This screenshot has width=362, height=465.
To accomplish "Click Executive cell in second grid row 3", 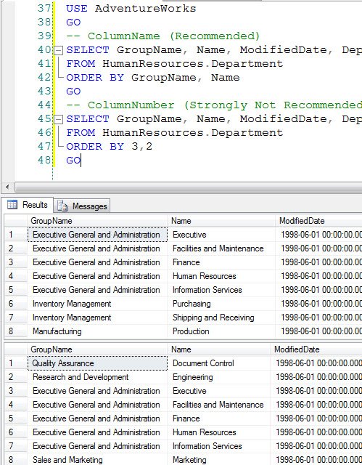I will [x=219, y=391].
